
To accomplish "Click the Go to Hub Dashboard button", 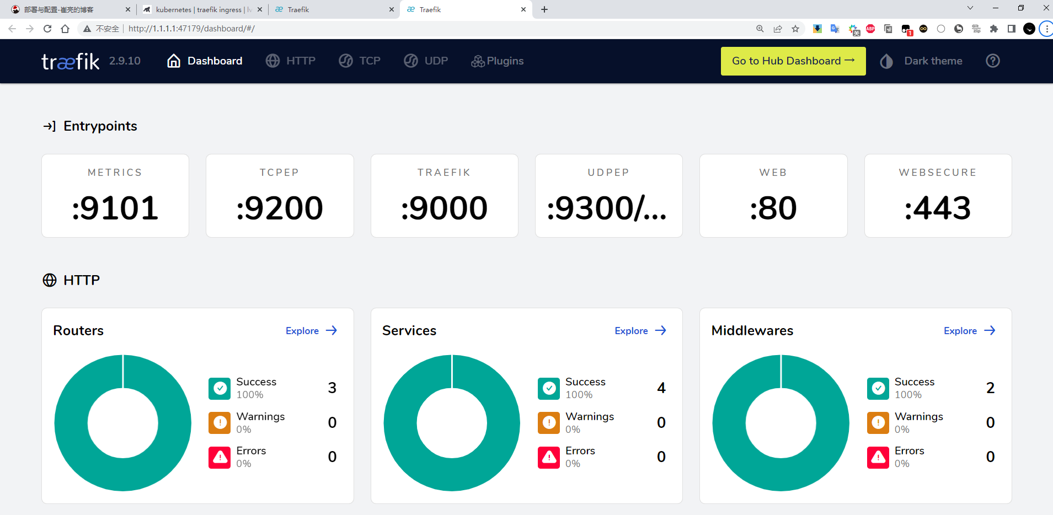I will pyautogui.click(x=793, y=61).
